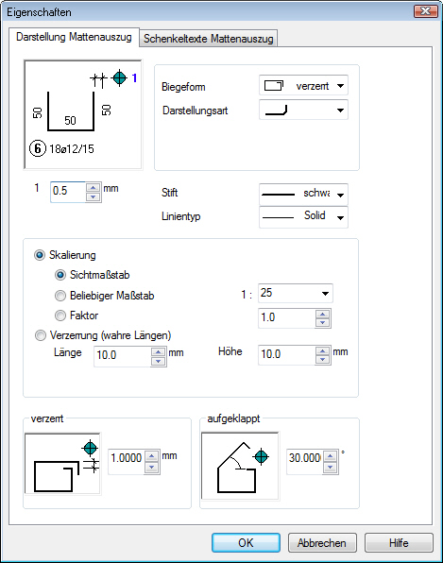The image size is (443, 563).
Task: Expand the Darstellungsart dropdown
Action: pos(303,110)
